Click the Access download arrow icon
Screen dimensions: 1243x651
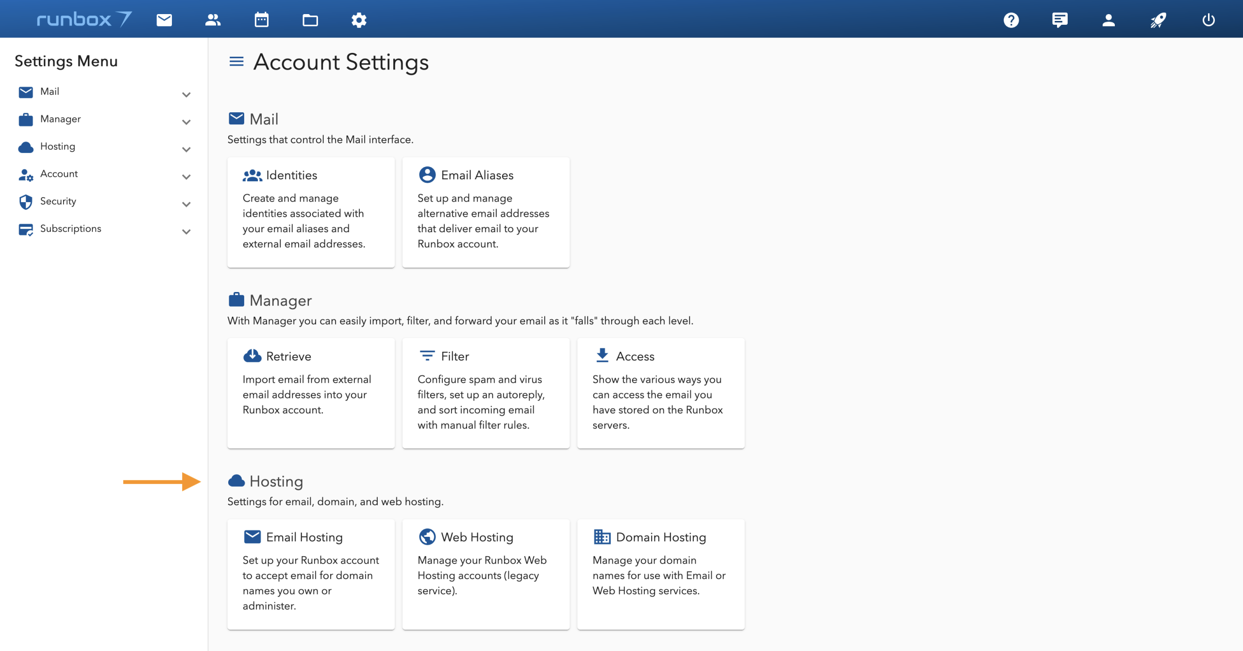click(602, 355)
